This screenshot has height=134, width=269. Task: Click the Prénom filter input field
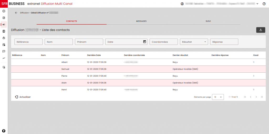89,42
